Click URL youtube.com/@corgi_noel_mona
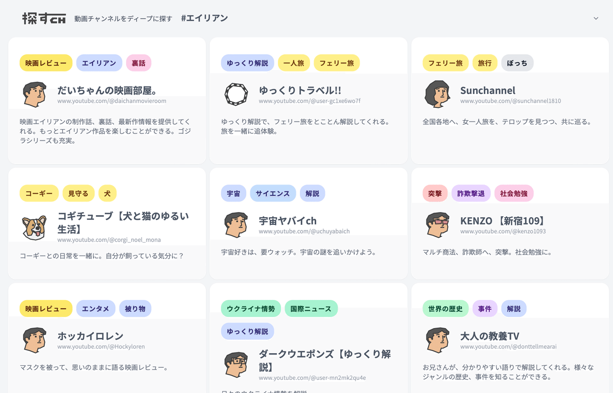This screenshot has height=393, width=613. click(109, 240)
